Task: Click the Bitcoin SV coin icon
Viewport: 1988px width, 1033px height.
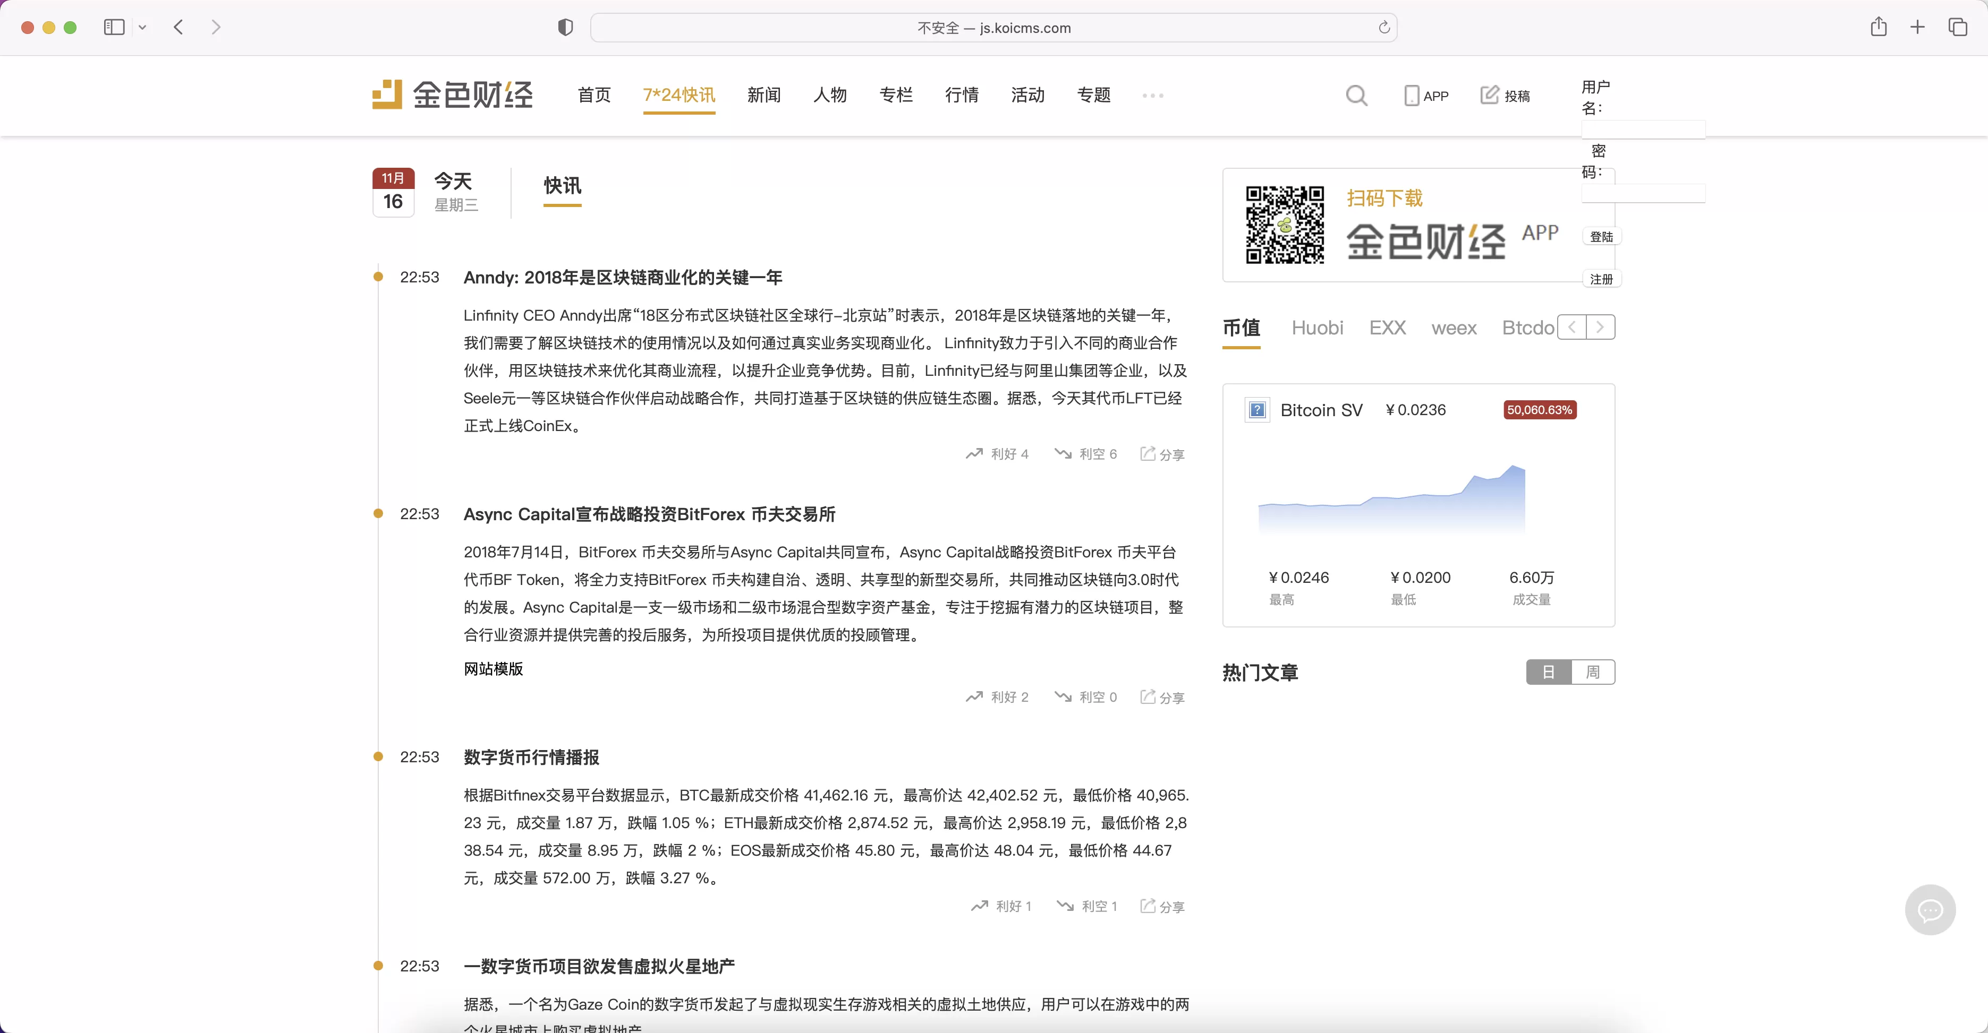Action: [1257, 410]
